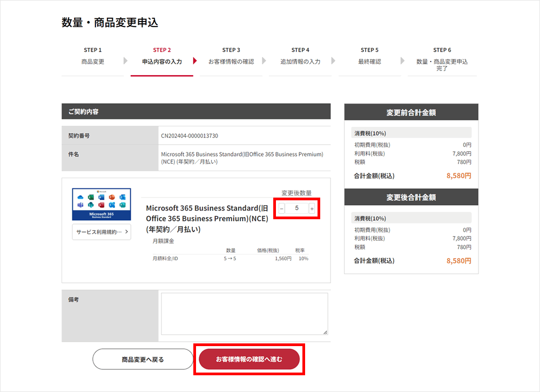Decrease quantity with the minus button
540x392 pixels.
282,208
